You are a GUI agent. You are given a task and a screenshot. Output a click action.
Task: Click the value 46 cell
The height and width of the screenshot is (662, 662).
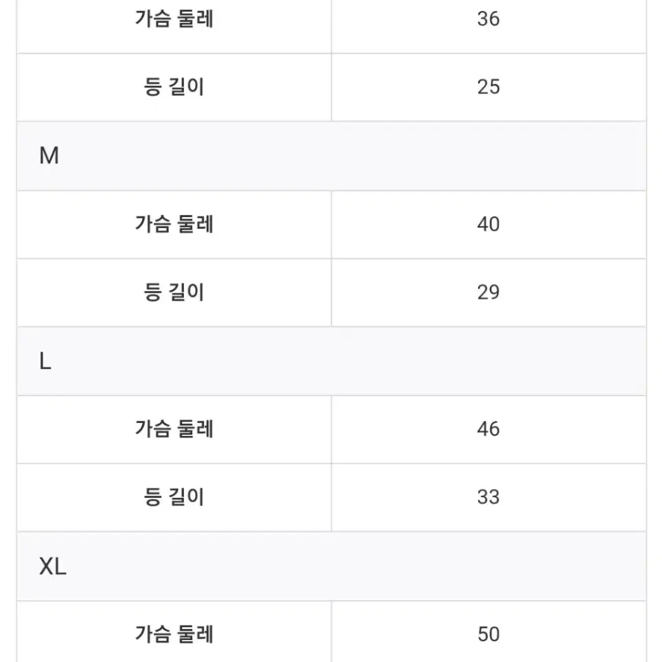point(489,429)
